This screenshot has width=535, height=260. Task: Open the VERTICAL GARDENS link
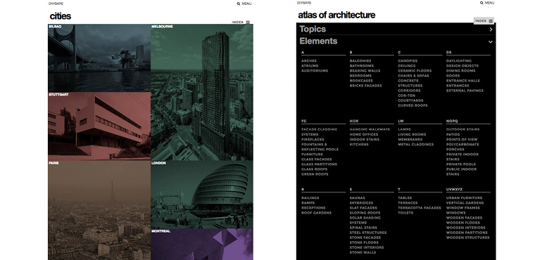pos(465,203)
